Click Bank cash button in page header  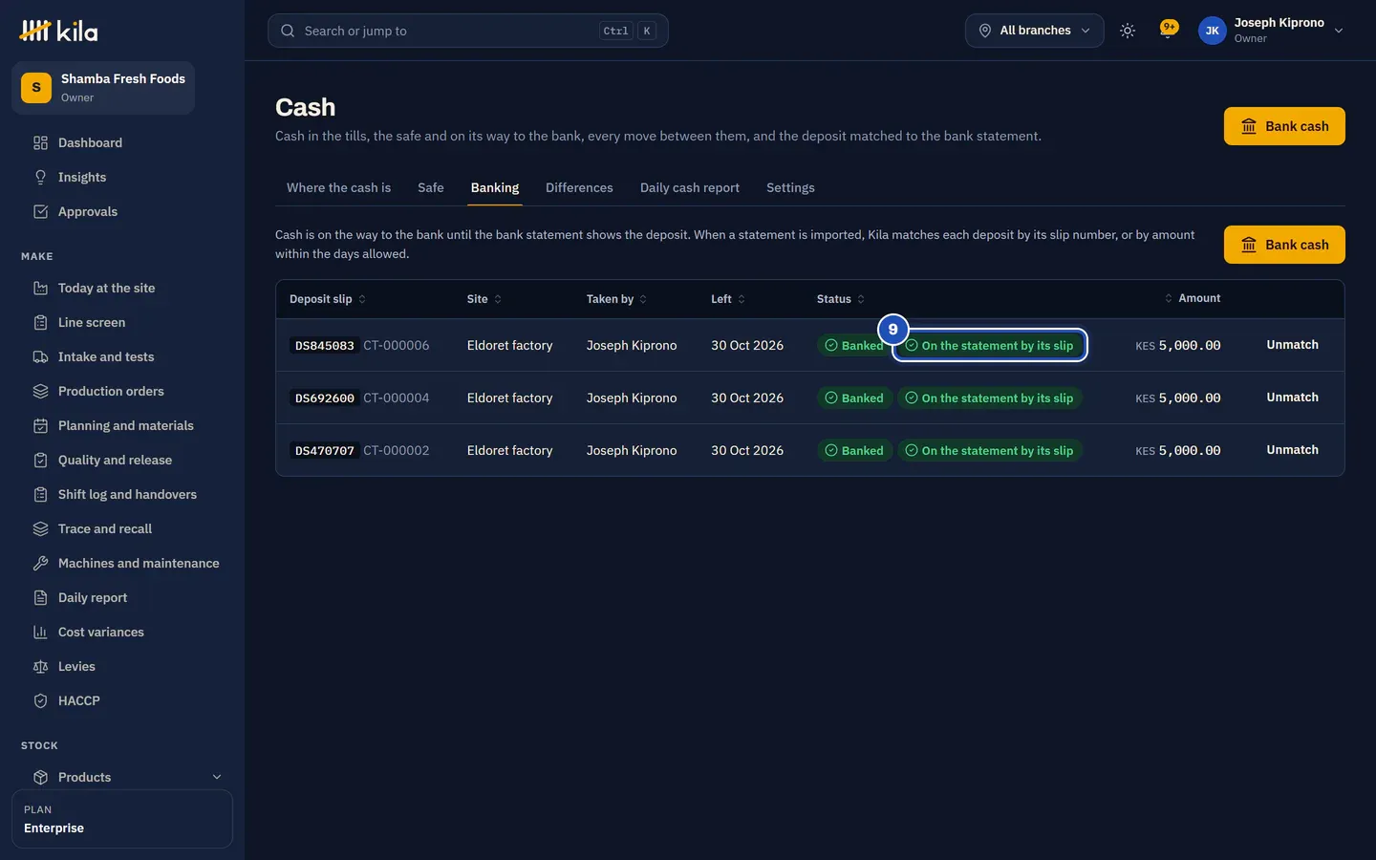[x=1284, y=126]
